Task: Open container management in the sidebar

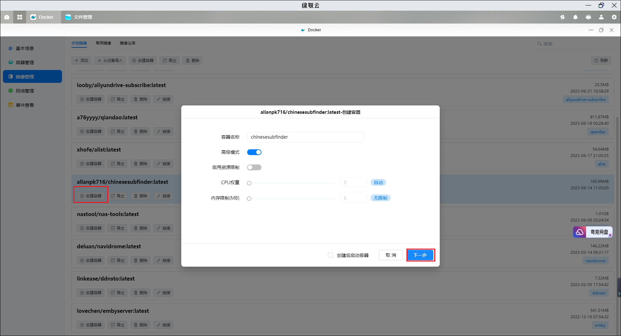Action: 25,63
